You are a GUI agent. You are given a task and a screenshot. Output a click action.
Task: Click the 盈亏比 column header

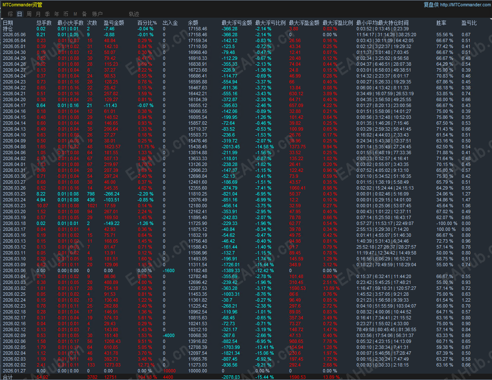469,23
